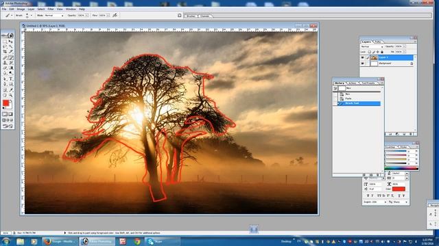Select the Paste history state
Viewport: 439px width, 246px height.
tap(359, 98)
